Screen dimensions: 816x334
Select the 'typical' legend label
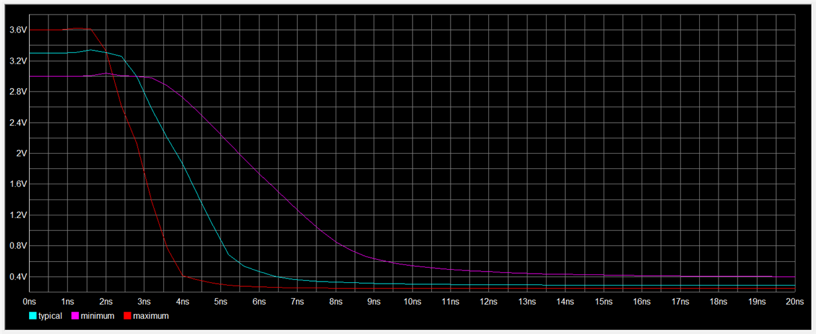tap(50, 316)
